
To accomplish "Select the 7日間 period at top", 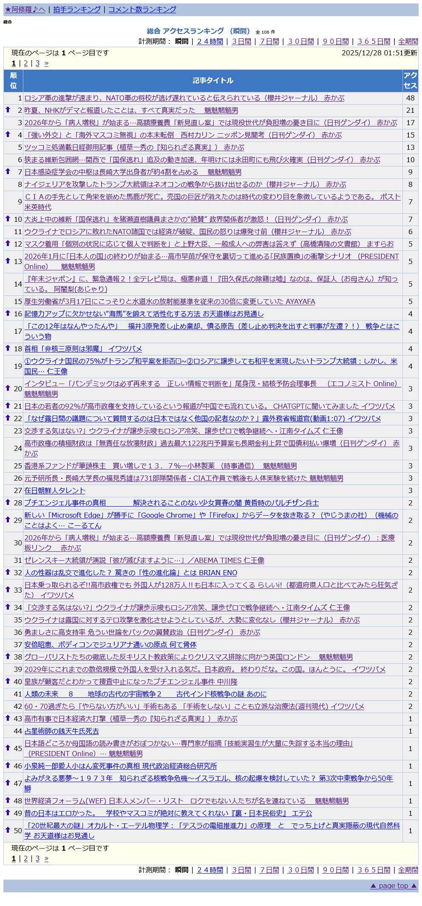I will point(269,41).
